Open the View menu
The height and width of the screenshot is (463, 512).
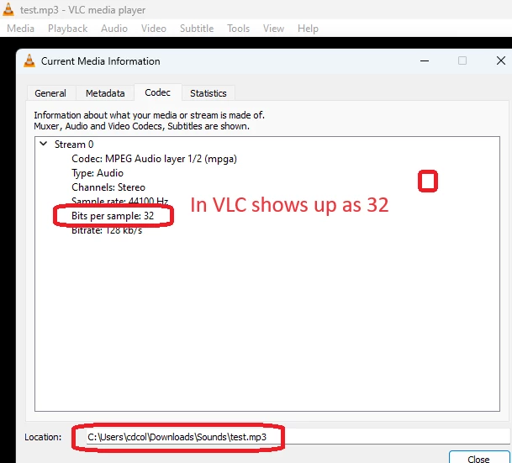273,29
